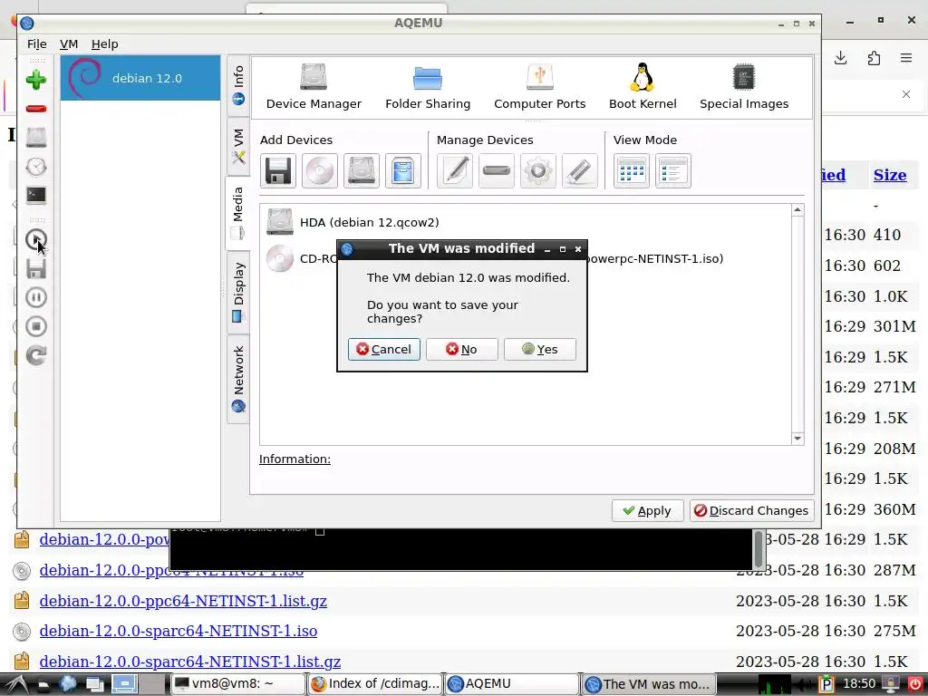
Task: Click AQEMU taskbar entry
Action: coord(512,683)
